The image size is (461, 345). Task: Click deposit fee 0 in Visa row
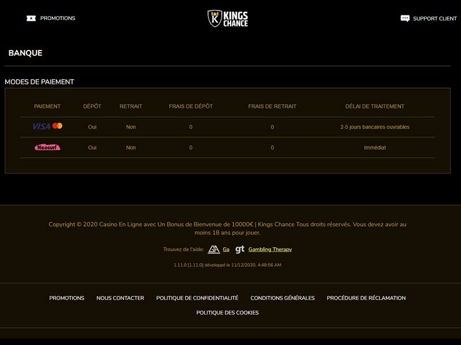191,127
